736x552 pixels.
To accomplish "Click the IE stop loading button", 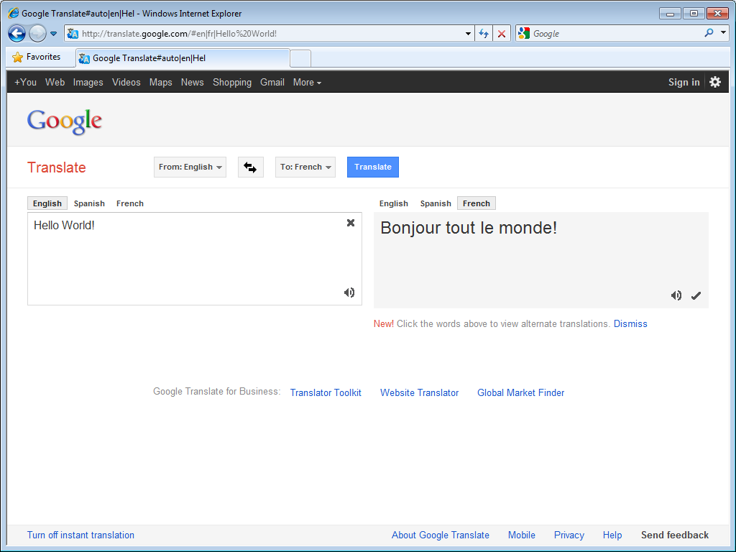I will [502, 34].
